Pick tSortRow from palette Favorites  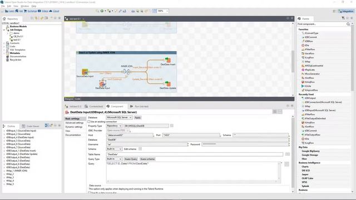[309, 78]
